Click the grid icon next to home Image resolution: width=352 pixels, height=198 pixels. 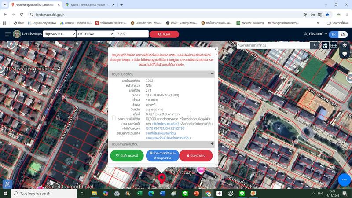334,45
